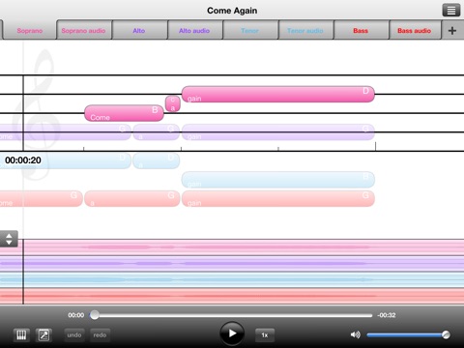The image size is (464, 348).
Task: Open the menu icon in top right
Action: coord(451,11)
